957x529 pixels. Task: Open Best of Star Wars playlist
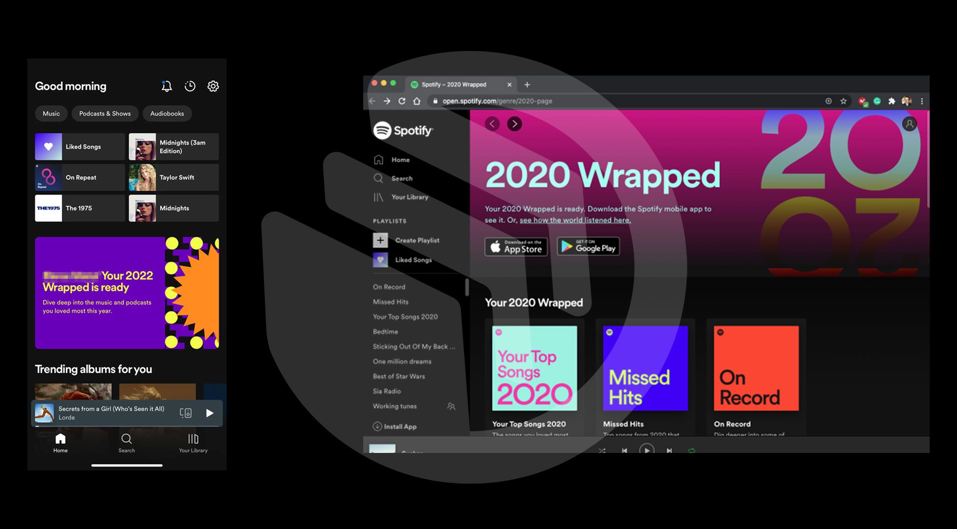399,376
